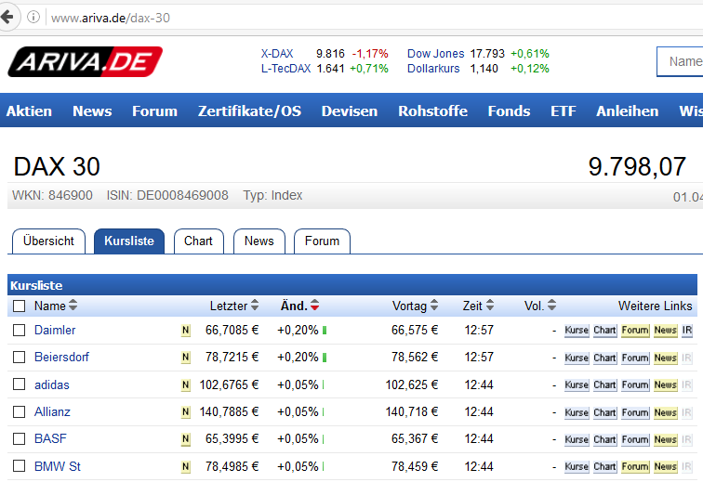Open the News tab under DAX 30
Screen dimensions: 703x482
(x=259, y=241)
